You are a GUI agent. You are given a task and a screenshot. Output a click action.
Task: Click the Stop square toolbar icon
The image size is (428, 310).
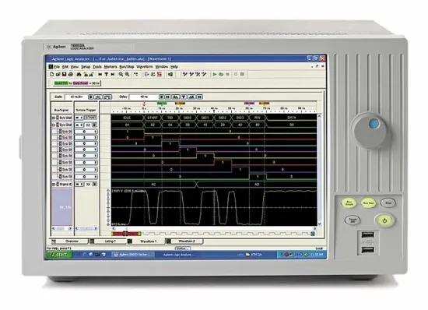tap(227, 74)
